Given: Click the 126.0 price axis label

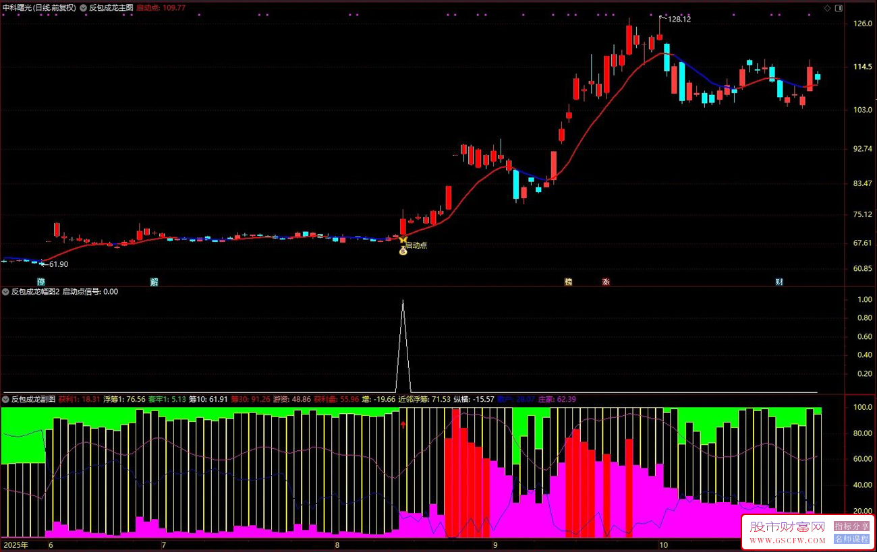Looking at the screenshot, I should pyautogui.click(x=863, y=24).
